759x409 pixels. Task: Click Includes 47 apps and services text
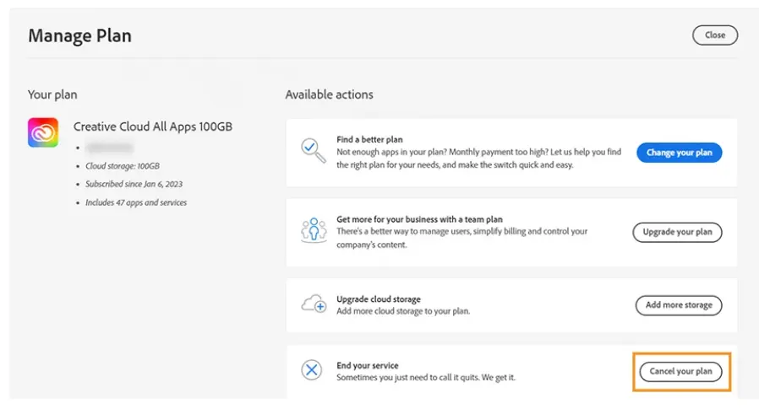pos(136,202)
